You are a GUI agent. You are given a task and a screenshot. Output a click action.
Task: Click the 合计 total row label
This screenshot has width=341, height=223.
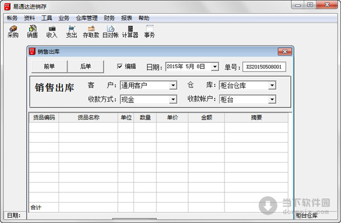[x=36, y=207]
